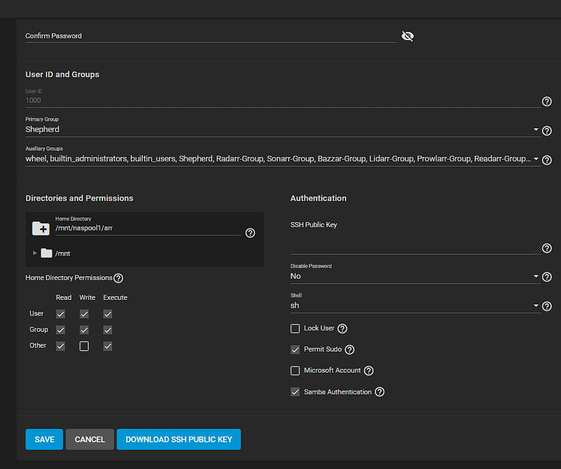The image size is (561, 469).
Task: Enable Other write permission checkbox
Action: click(84, 346)
